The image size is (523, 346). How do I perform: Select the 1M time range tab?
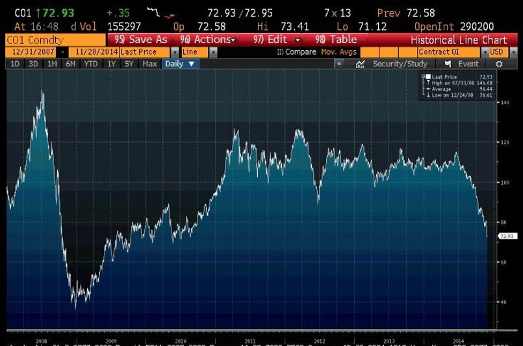52,64
